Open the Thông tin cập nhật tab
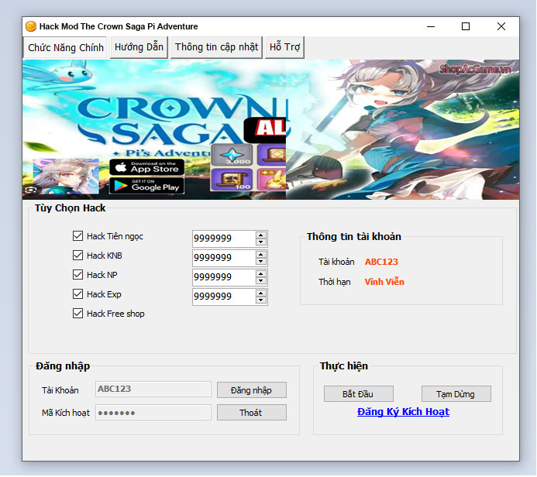Screen dimensions: 537x477 pyautogui.click(x=216, y=47)
